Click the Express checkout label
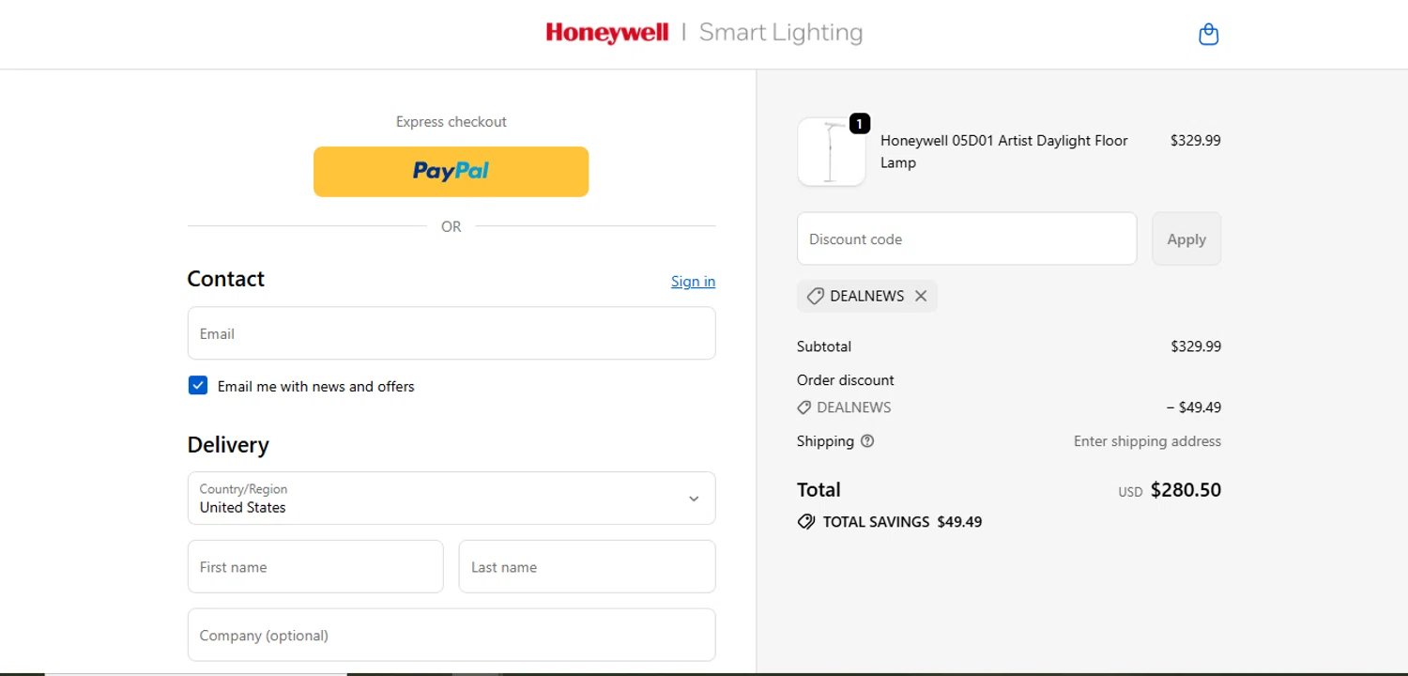This screenshot has height=676, width=1408. pyautogui.click(x=451, y=122)
